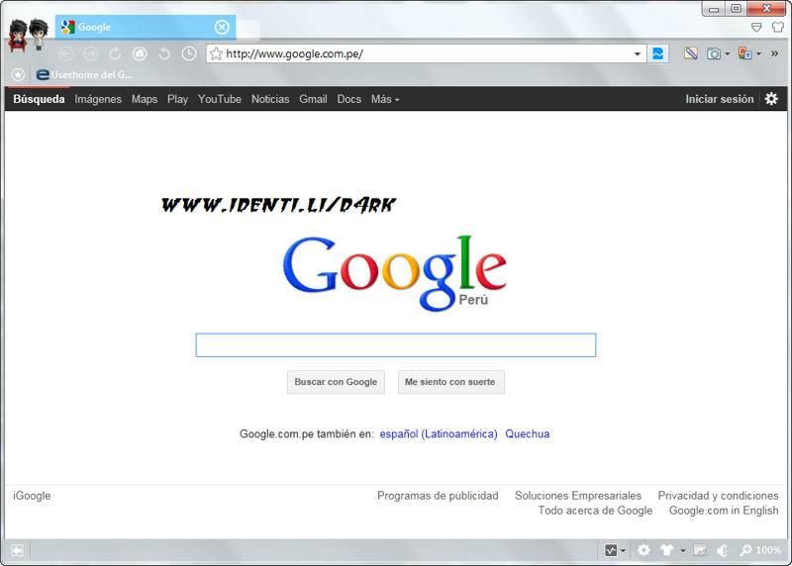Click the downward shield icon at top right
The width and height of the screenshot is (792, 566).
756,28
